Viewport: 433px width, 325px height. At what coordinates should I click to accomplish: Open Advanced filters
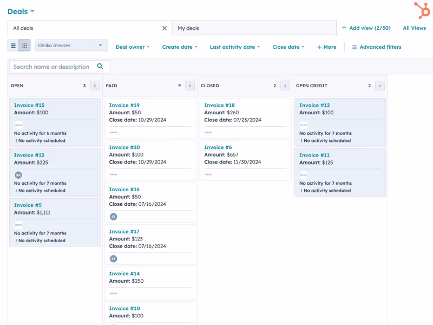tap(377, 47)
